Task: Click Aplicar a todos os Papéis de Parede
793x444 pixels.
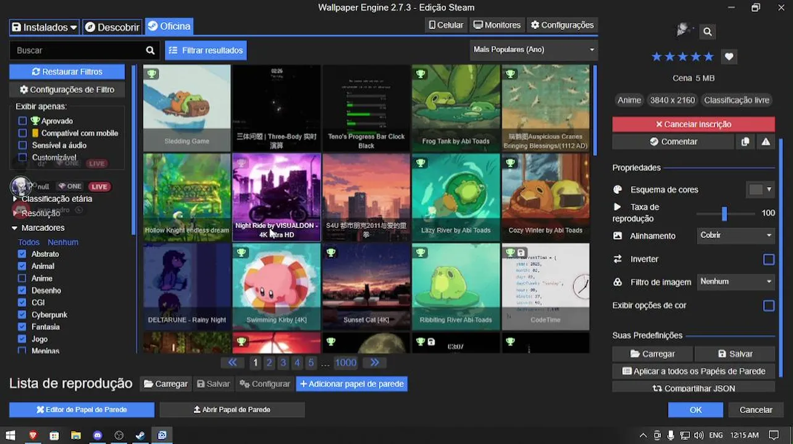Action: point(694,371)
